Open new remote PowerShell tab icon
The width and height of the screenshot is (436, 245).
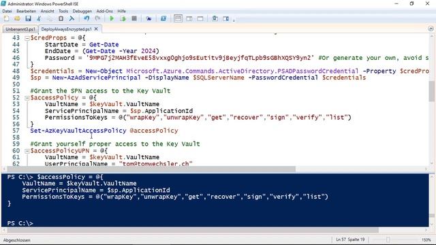click(149, 18)
